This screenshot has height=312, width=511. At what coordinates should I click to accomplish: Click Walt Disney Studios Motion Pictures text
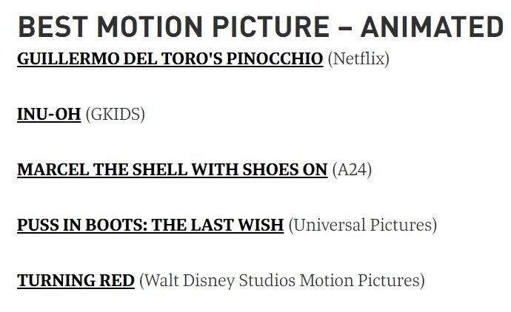coord(282,281)
